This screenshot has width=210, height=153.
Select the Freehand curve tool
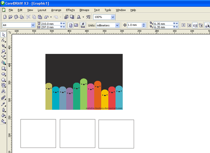pos(4,57)
